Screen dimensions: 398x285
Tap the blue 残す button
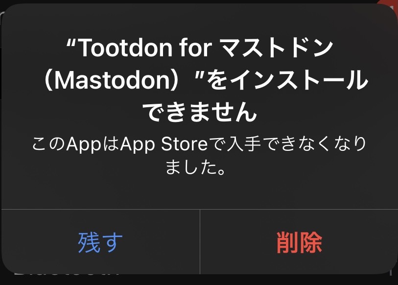pyautogui.click(x=100, y=242)
